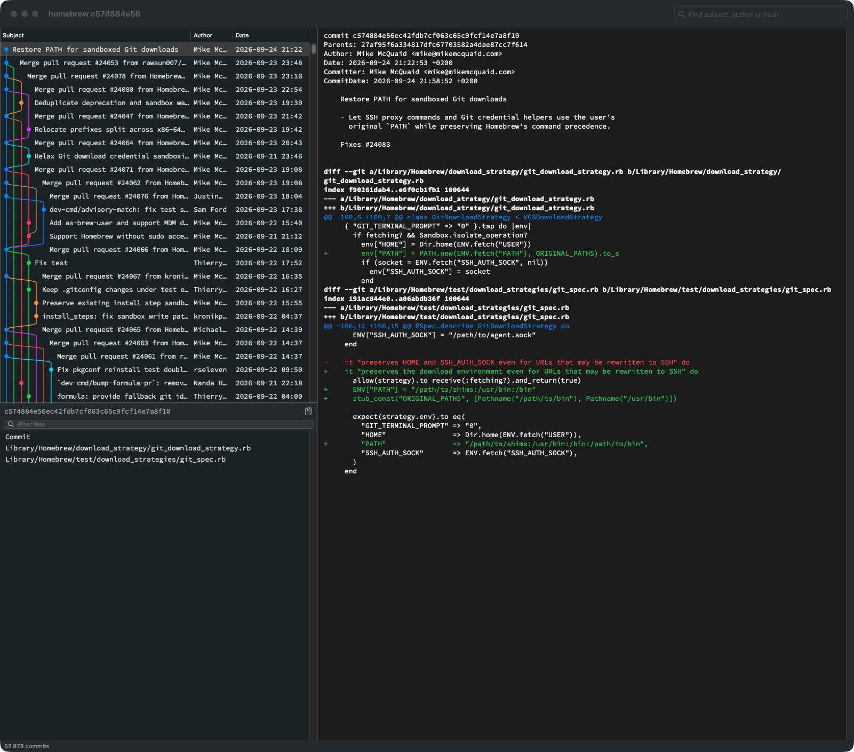Click the graph node of 'Merge pull request #24065'

[x=6, y=330]
